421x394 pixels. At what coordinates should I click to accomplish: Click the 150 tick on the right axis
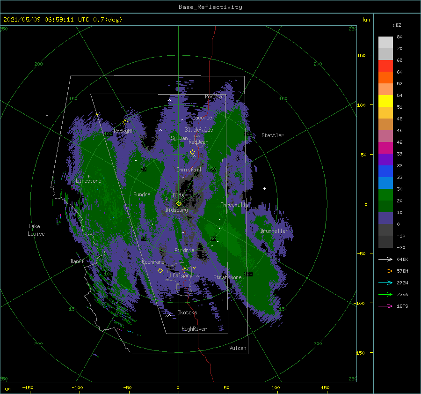tap(362, 55)
